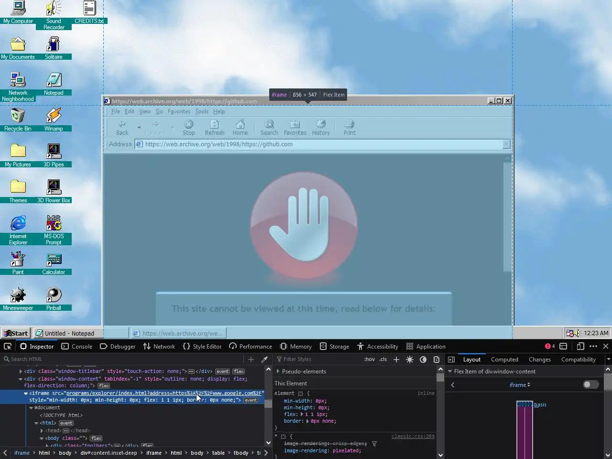Open the Tools menu in Internet Explorer
This screenshot has width=612, height=459.
[202, 111]
